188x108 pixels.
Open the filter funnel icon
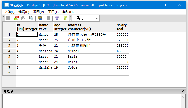tap(57, 18)
